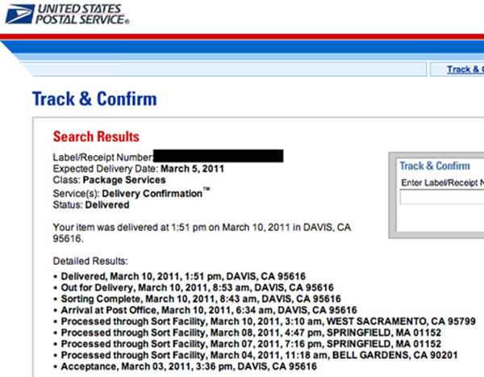
Task: Click the Delivered 1:51 pm detailed result
Action: 183,276
